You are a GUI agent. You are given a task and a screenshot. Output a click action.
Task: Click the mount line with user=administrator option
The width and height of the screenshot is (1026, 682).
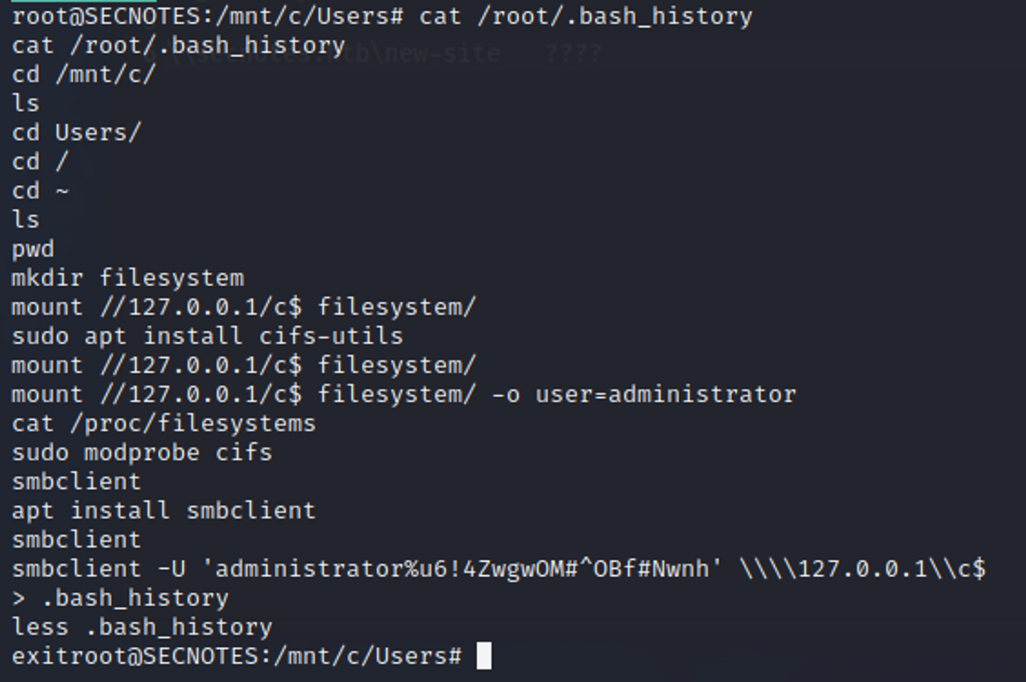[x=404, y=395]
